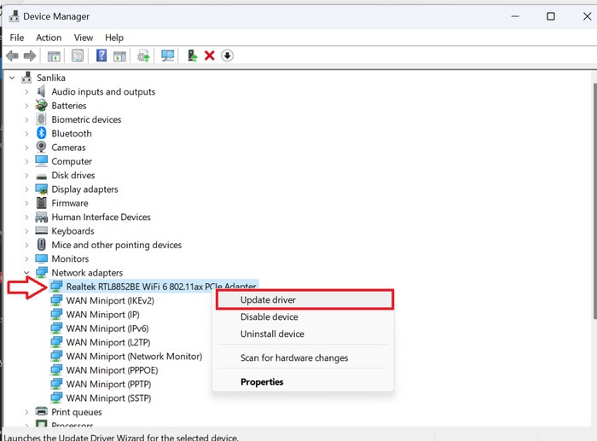597x441 pixels.
Task: Click the Cameras webcam icon
Action: (x=41, y=147)
